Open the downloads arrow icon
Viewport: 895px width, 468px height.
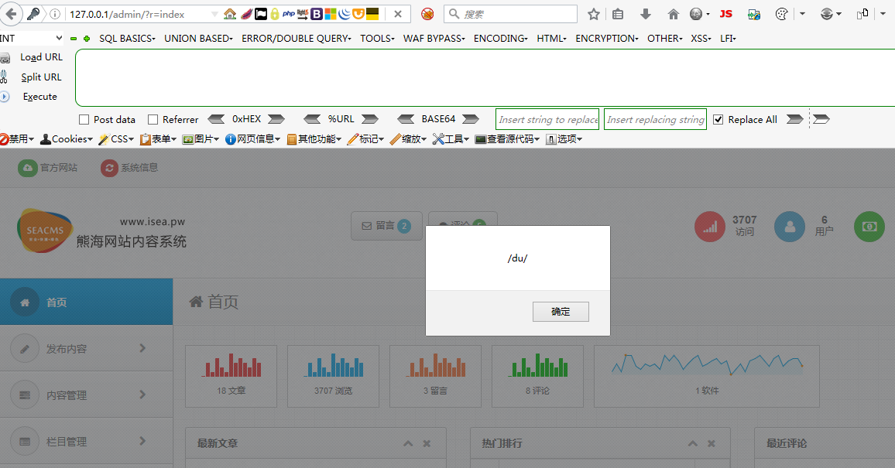646,14
